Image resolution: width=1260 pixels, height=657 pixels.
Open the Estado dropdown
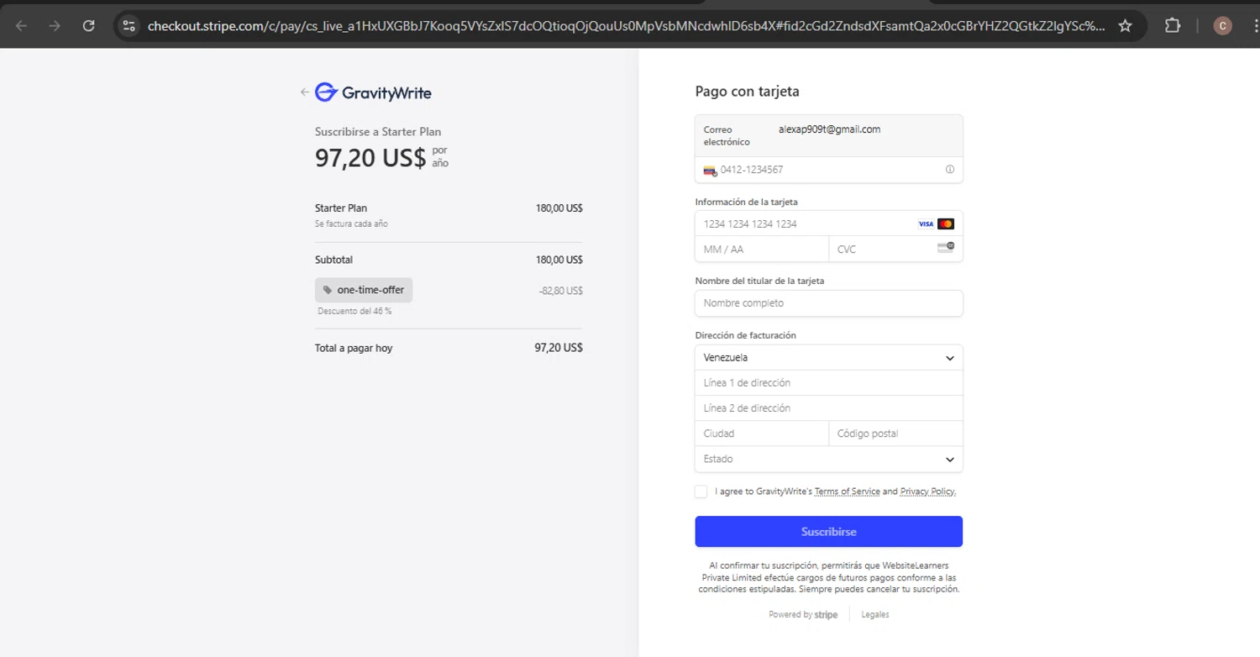pos(829,460)
